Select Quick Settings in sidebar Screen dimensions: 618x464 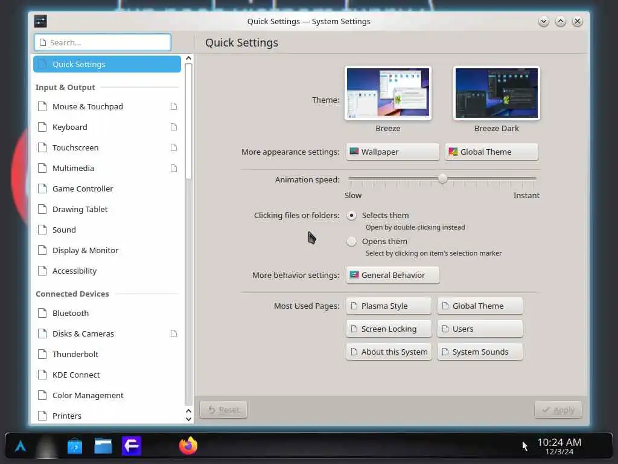pos(107,64)
